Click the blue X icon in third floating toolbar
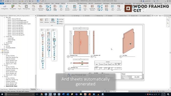171x96 pixels. (54, 53)
